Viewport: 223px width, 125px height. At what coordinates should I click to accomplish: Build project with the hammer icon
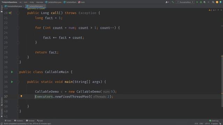click(x=173, y=2)
